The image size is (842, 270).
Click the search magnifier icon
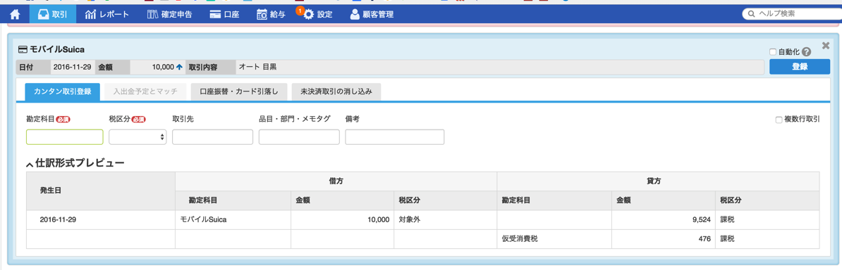(x=751, y=15)
